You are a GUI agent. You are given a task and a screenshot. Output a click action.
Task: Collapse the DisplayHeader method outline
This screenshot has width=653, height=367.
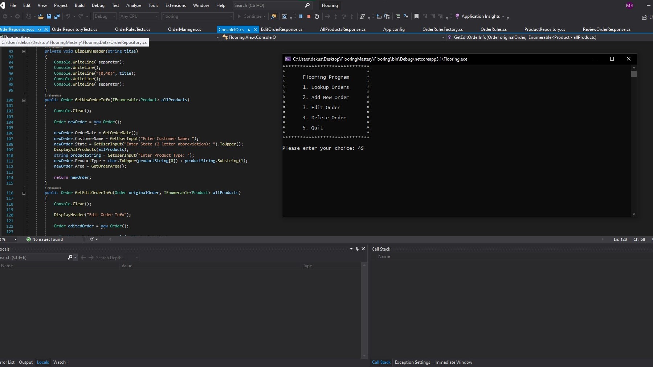pos(24,51)
